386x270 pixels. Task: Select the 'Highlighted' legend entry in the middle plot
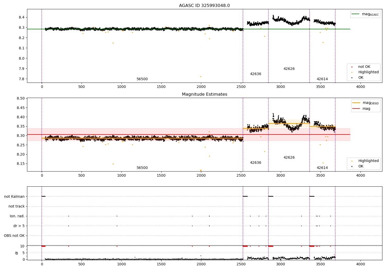[365, 161]
